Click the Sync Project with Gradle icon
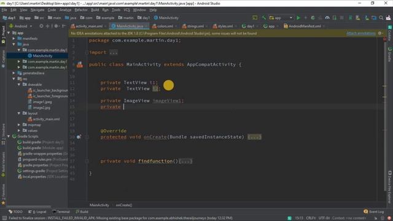 pos(351,18)
